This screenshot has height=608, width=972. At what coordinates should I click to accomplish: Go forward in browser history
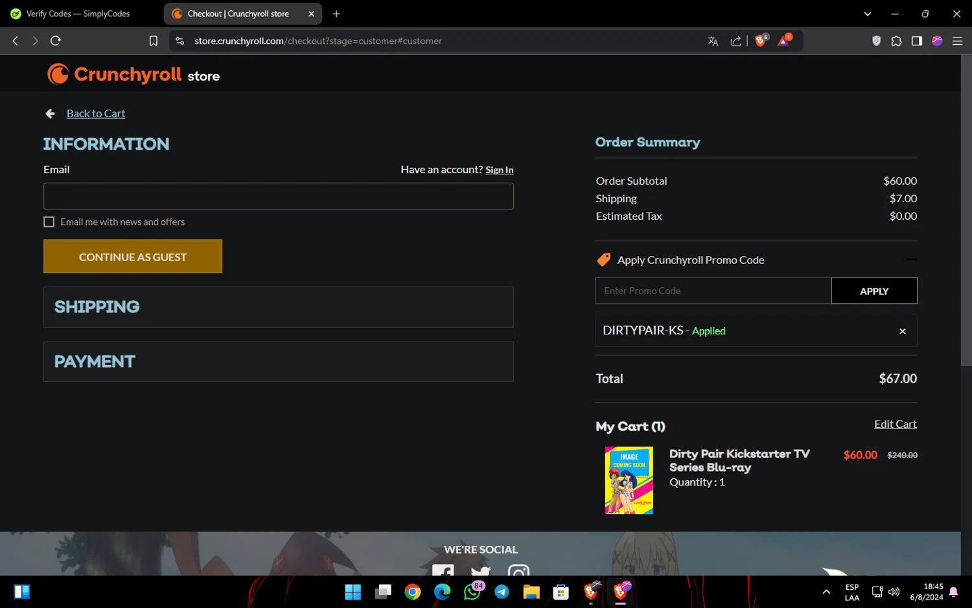[x=35, y=41]
